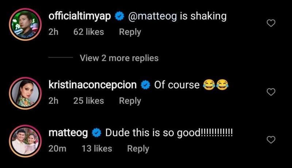Open the matteog commenter username link

(68, 133)
